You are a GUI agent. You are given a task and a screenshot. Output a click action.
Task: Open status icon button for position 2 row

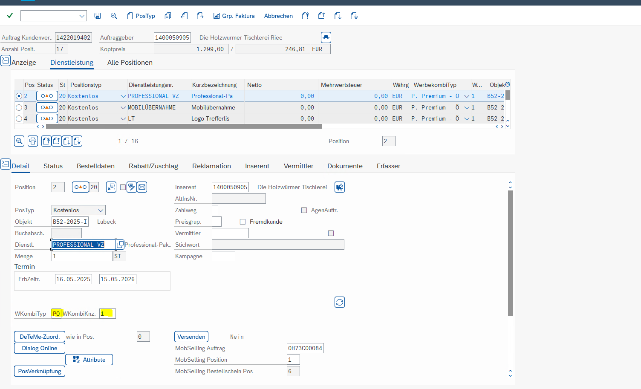pos(47,96)
